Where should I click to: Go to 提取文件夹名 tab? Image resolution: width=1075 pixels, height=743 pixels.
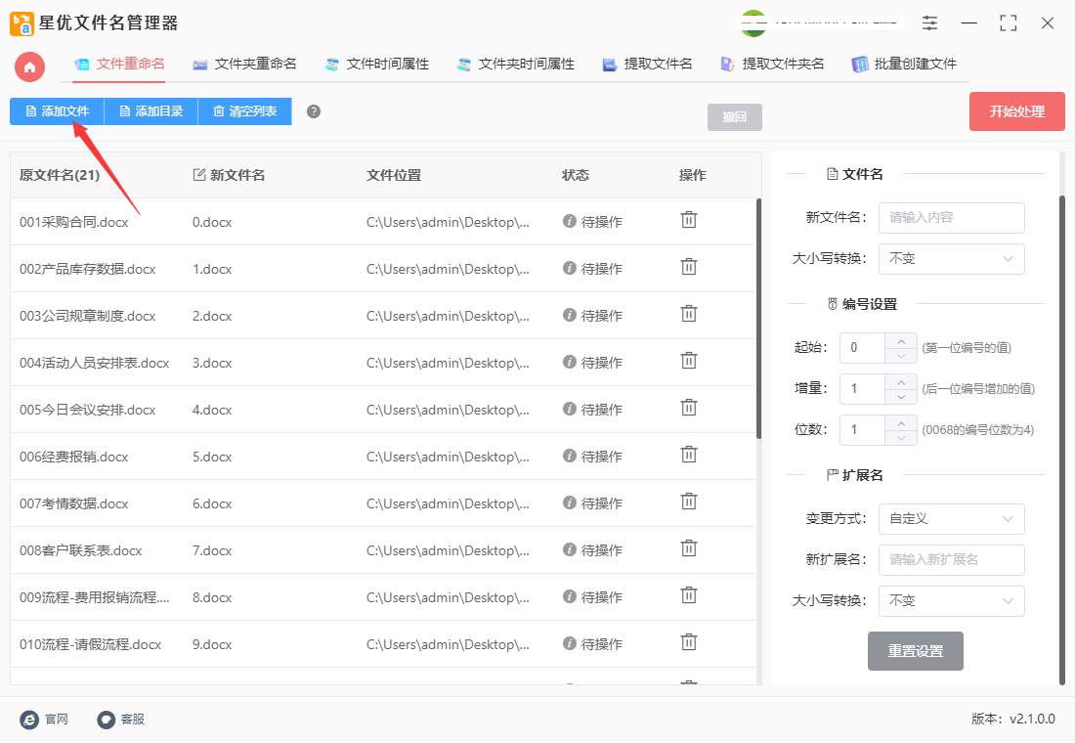pyautogui.click(x=772, y=65)
